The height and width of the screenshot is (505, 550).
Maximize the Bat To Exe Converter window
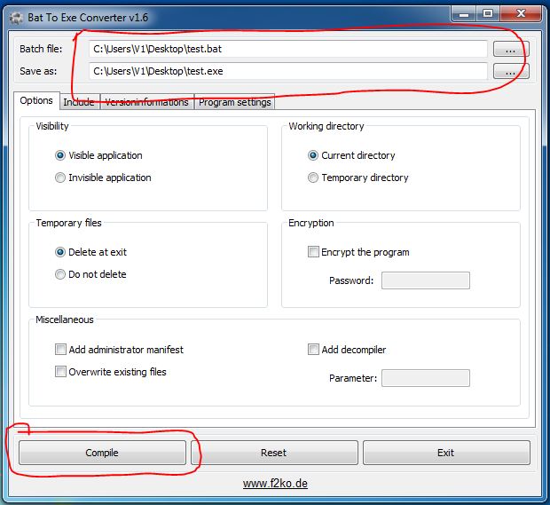point(488,14)
